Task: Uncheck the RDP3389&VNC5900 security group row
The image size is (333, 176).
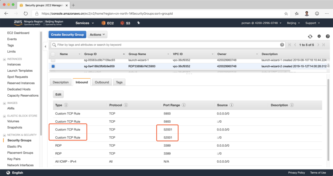Action: point(53,66)
